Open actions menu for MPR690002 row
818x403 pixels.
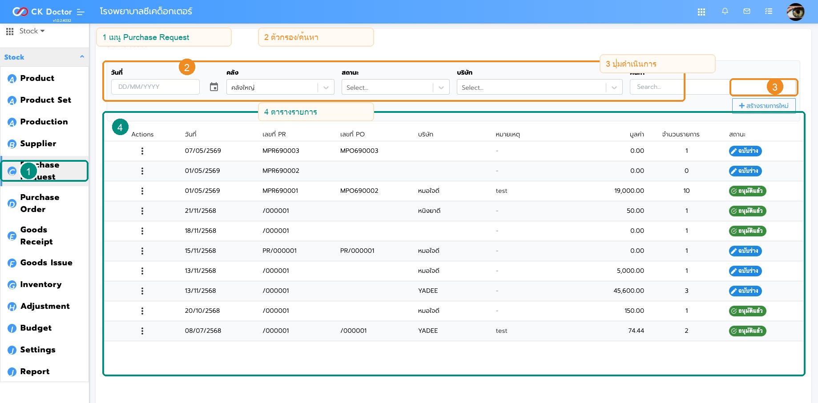pyautogui.click(x=142, y=171)
